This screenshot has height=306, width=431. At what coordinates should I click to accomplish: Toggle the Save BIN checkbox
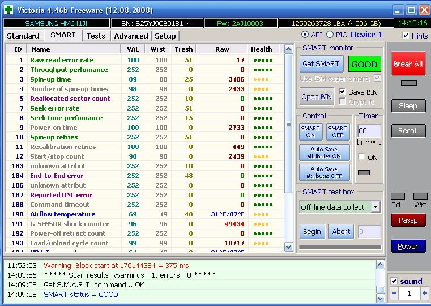click(342, 92)
